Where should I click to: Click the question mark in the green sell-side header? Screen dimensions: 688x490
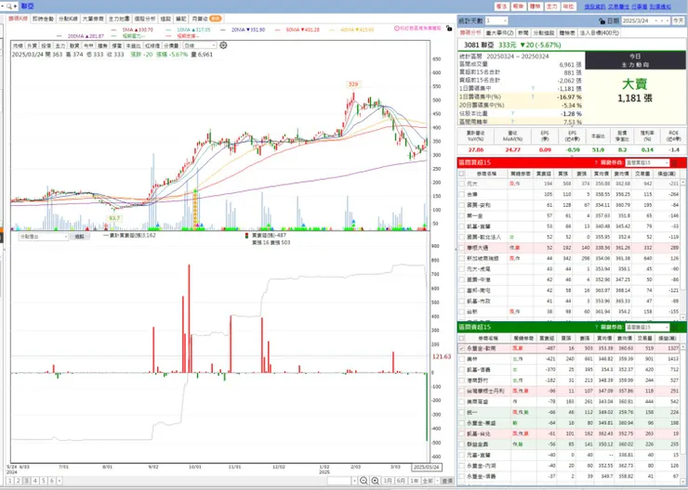[x=596, y=327]
